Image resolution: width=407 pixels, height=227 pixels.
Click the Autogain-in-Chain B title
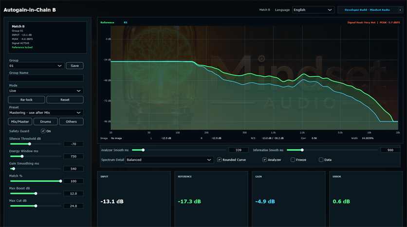30,10
